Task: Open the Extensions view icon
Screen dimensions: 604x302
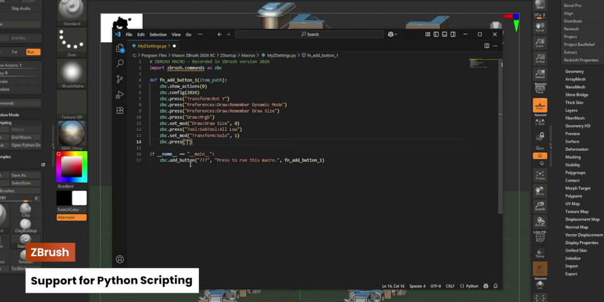Action: (x=120, y=111)
